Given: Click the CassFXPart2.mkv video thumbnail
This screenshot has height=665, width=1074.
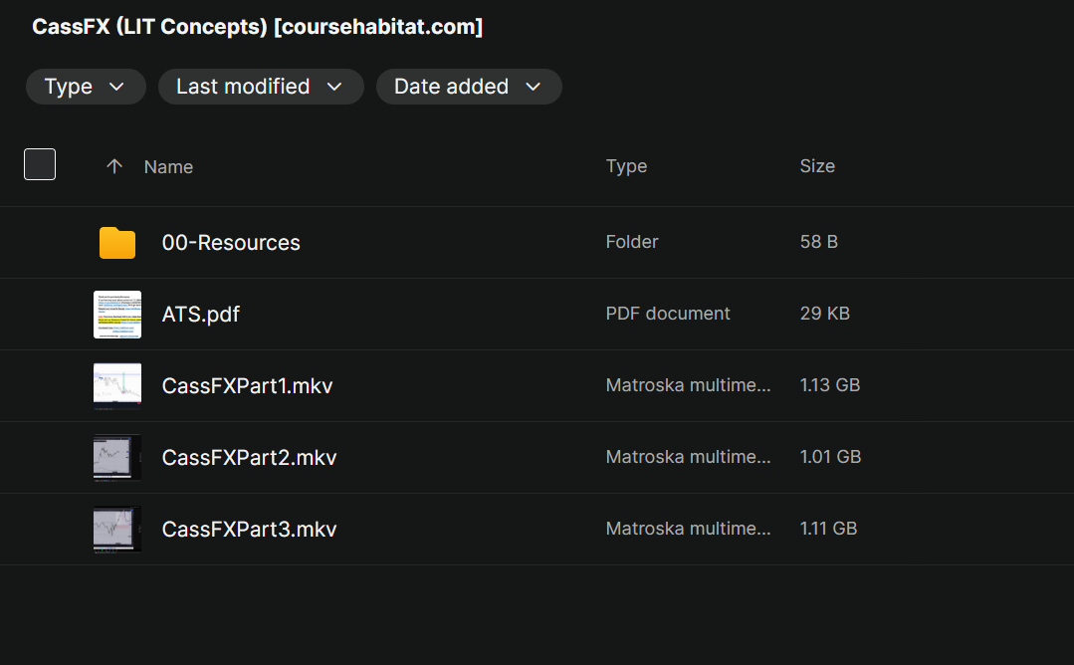Looking at the screenshot, I should click(117, 458).
